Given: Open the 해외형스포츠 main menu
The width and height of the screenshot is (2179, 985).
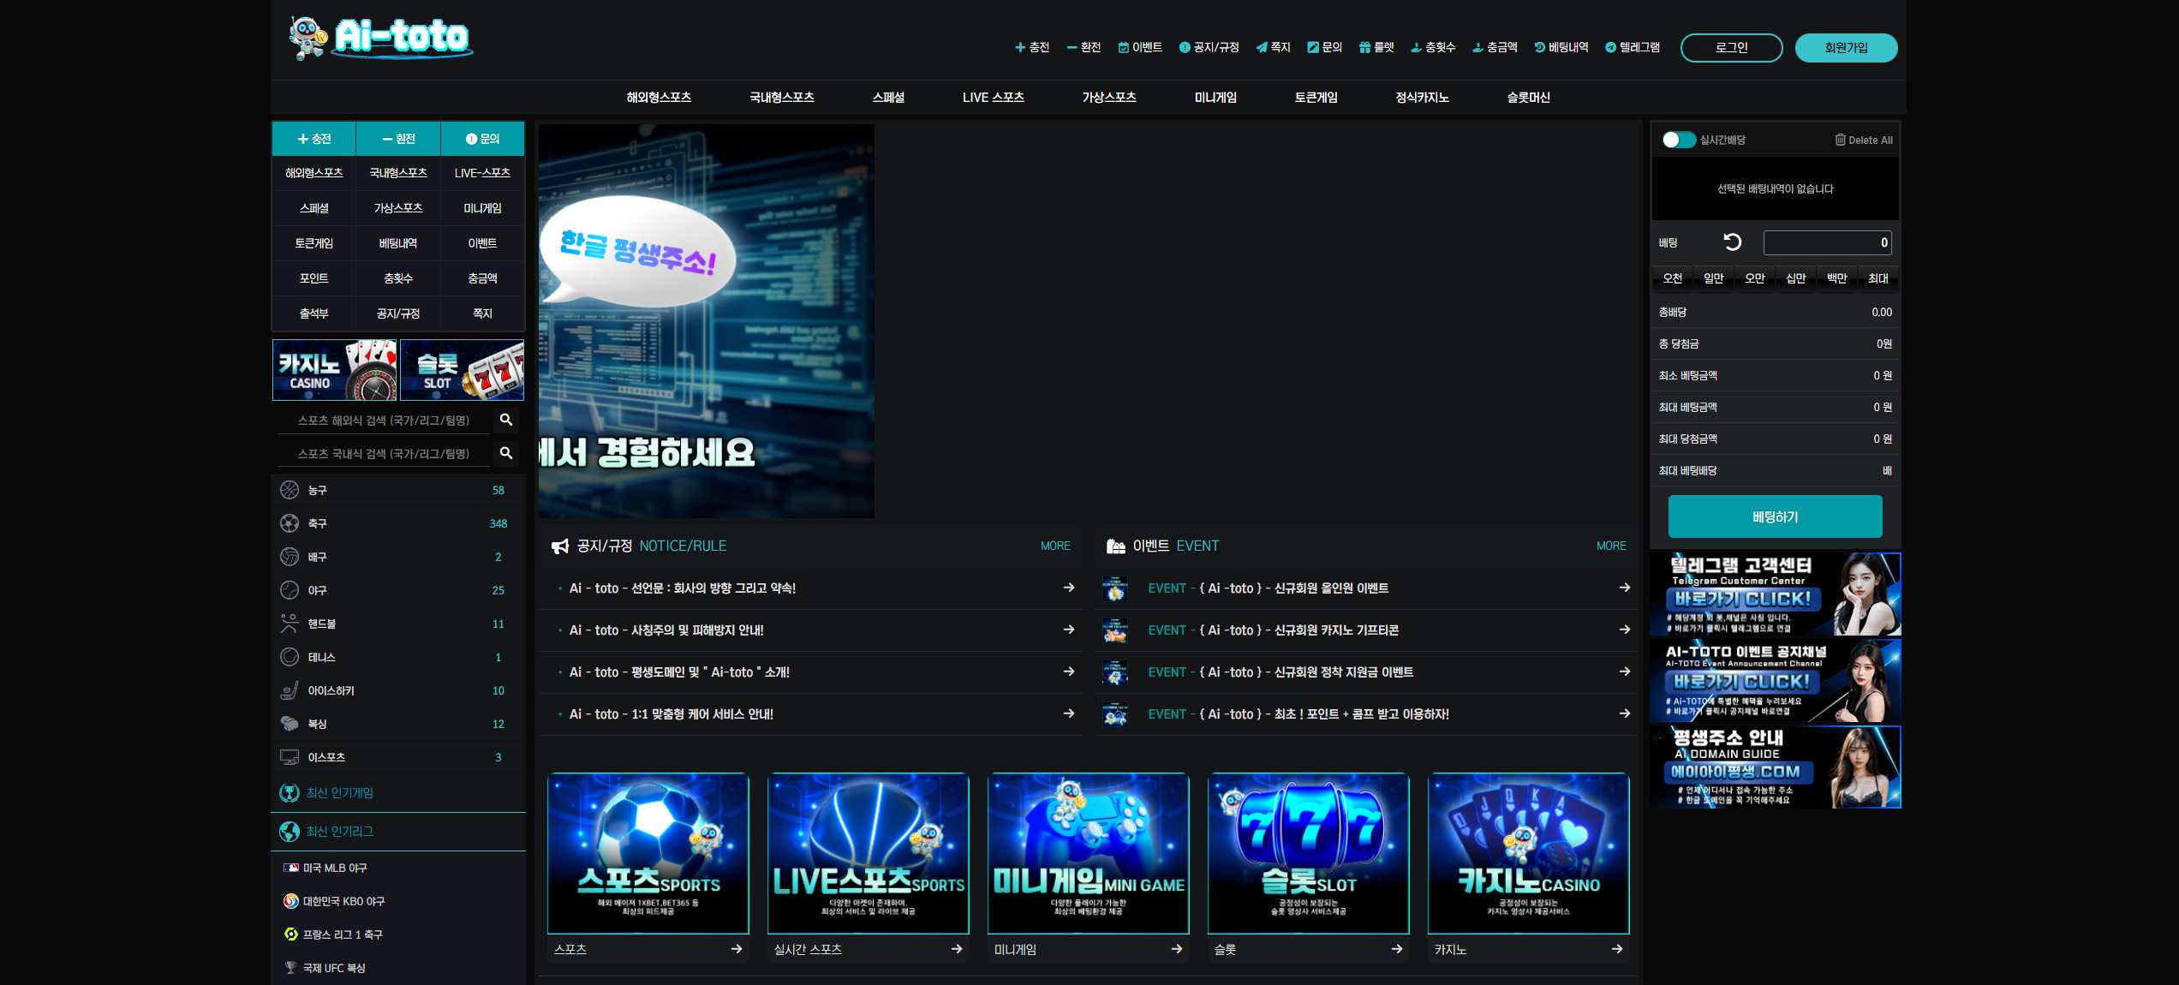Looking at the screenshot, I should click(x=659, y=98).
